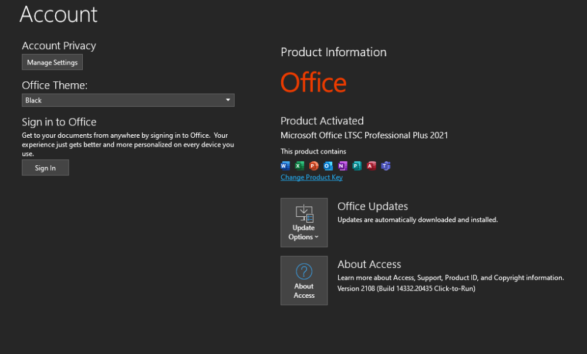This screenshot has width=587, height=354.
Task: Click the Publisher app icon
Action: pos(357,166)
